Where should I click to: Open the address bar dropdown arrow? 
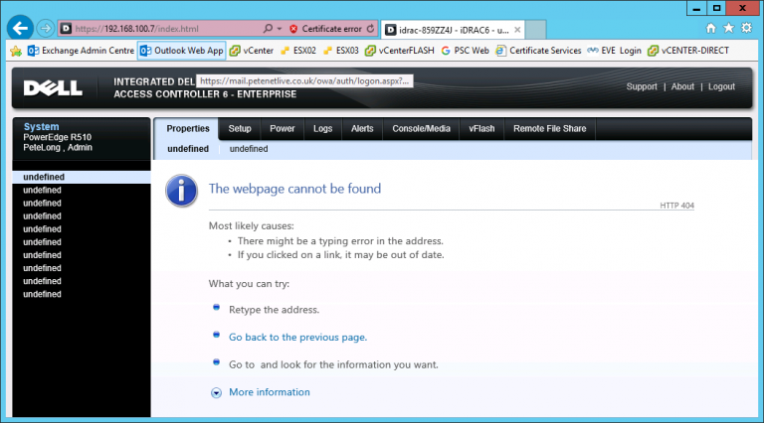point(280,29)
